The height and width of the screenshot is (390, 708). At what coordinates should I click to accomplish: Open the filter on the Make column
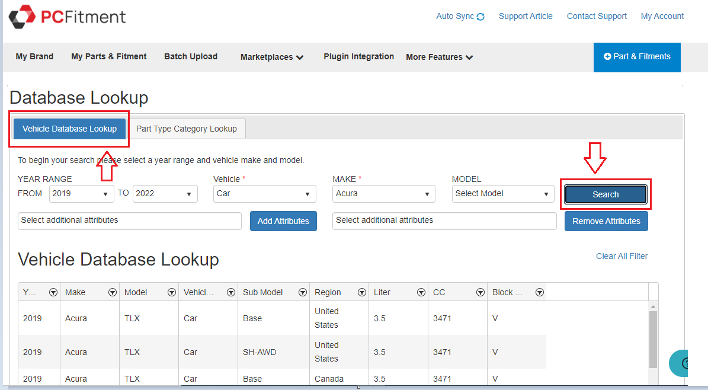tap(113, 292)
